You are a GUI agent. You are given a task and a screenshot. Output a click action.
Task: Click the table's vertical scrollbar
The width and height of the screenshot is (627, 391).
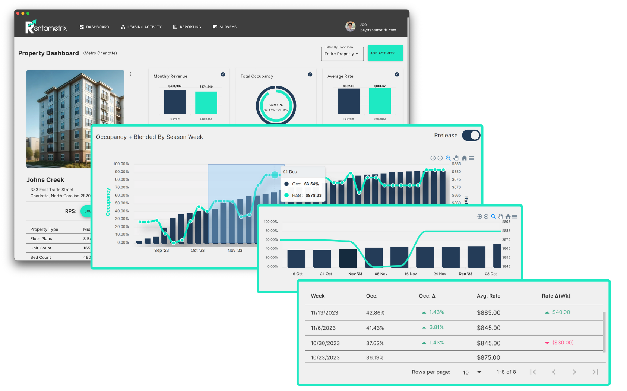coord(604,331)
